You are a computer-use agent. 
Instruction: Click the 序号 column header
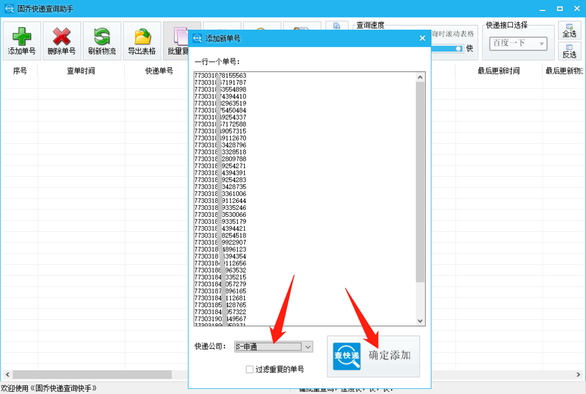tap(20, 71)
